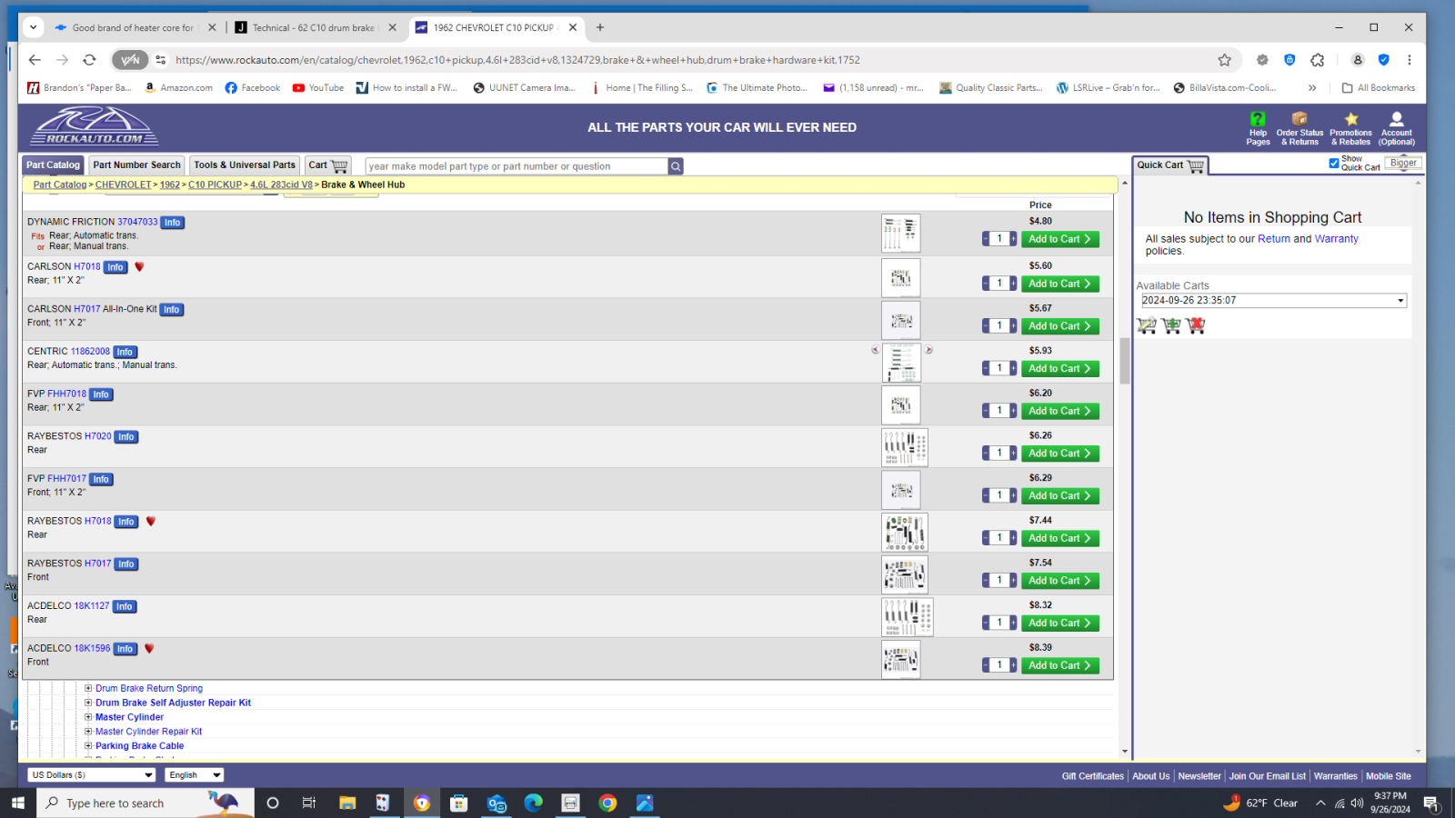Click the heart icon next to ACDELCO 18K1596

click(149, 649)
